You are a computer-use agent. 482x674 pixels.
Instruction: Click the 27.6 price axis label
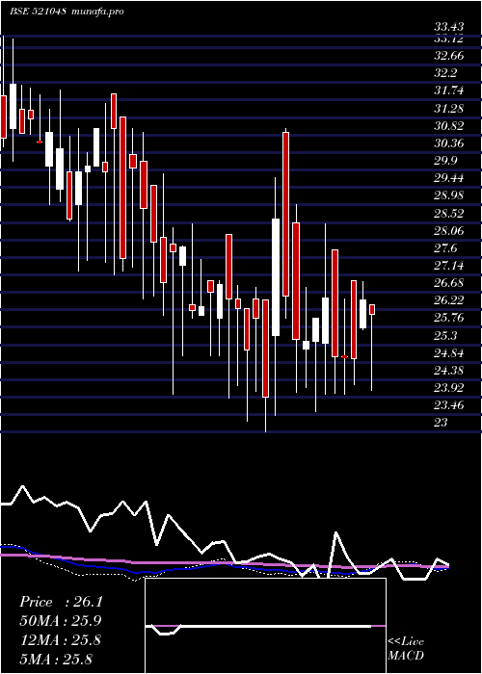445,248
